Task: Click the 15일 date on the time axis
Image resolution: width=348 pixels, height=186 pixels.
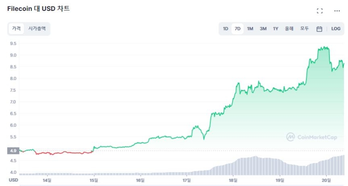Action: 94,180
